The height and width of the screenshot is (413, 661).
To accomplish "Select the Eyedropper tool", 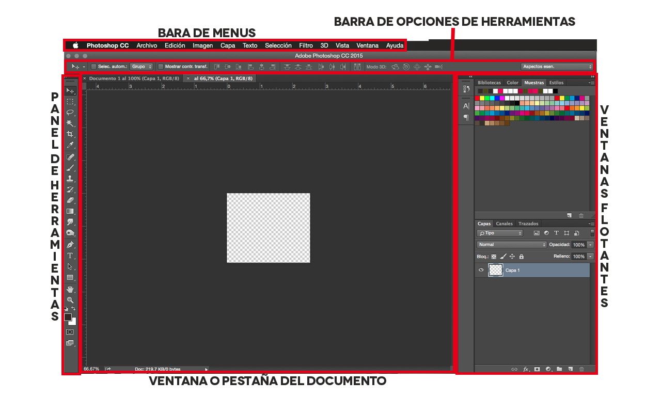I will click(70, 145).
